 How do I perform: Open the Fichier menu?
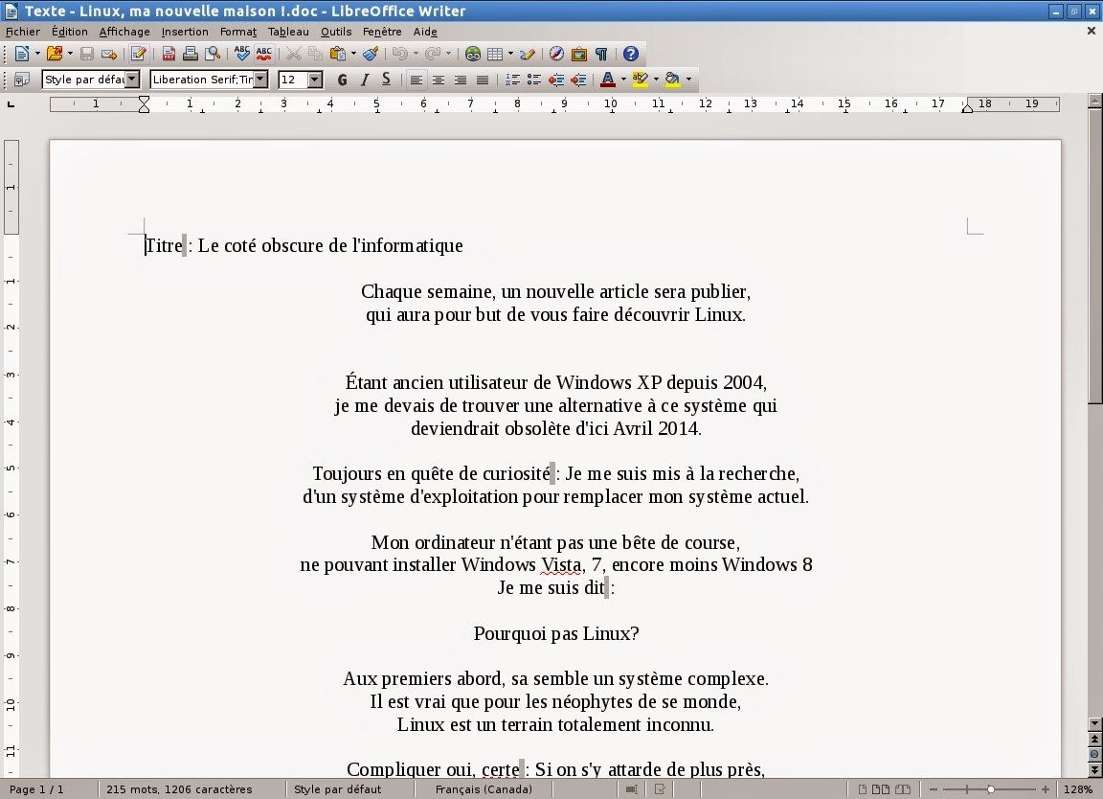[x=23, y=32]
